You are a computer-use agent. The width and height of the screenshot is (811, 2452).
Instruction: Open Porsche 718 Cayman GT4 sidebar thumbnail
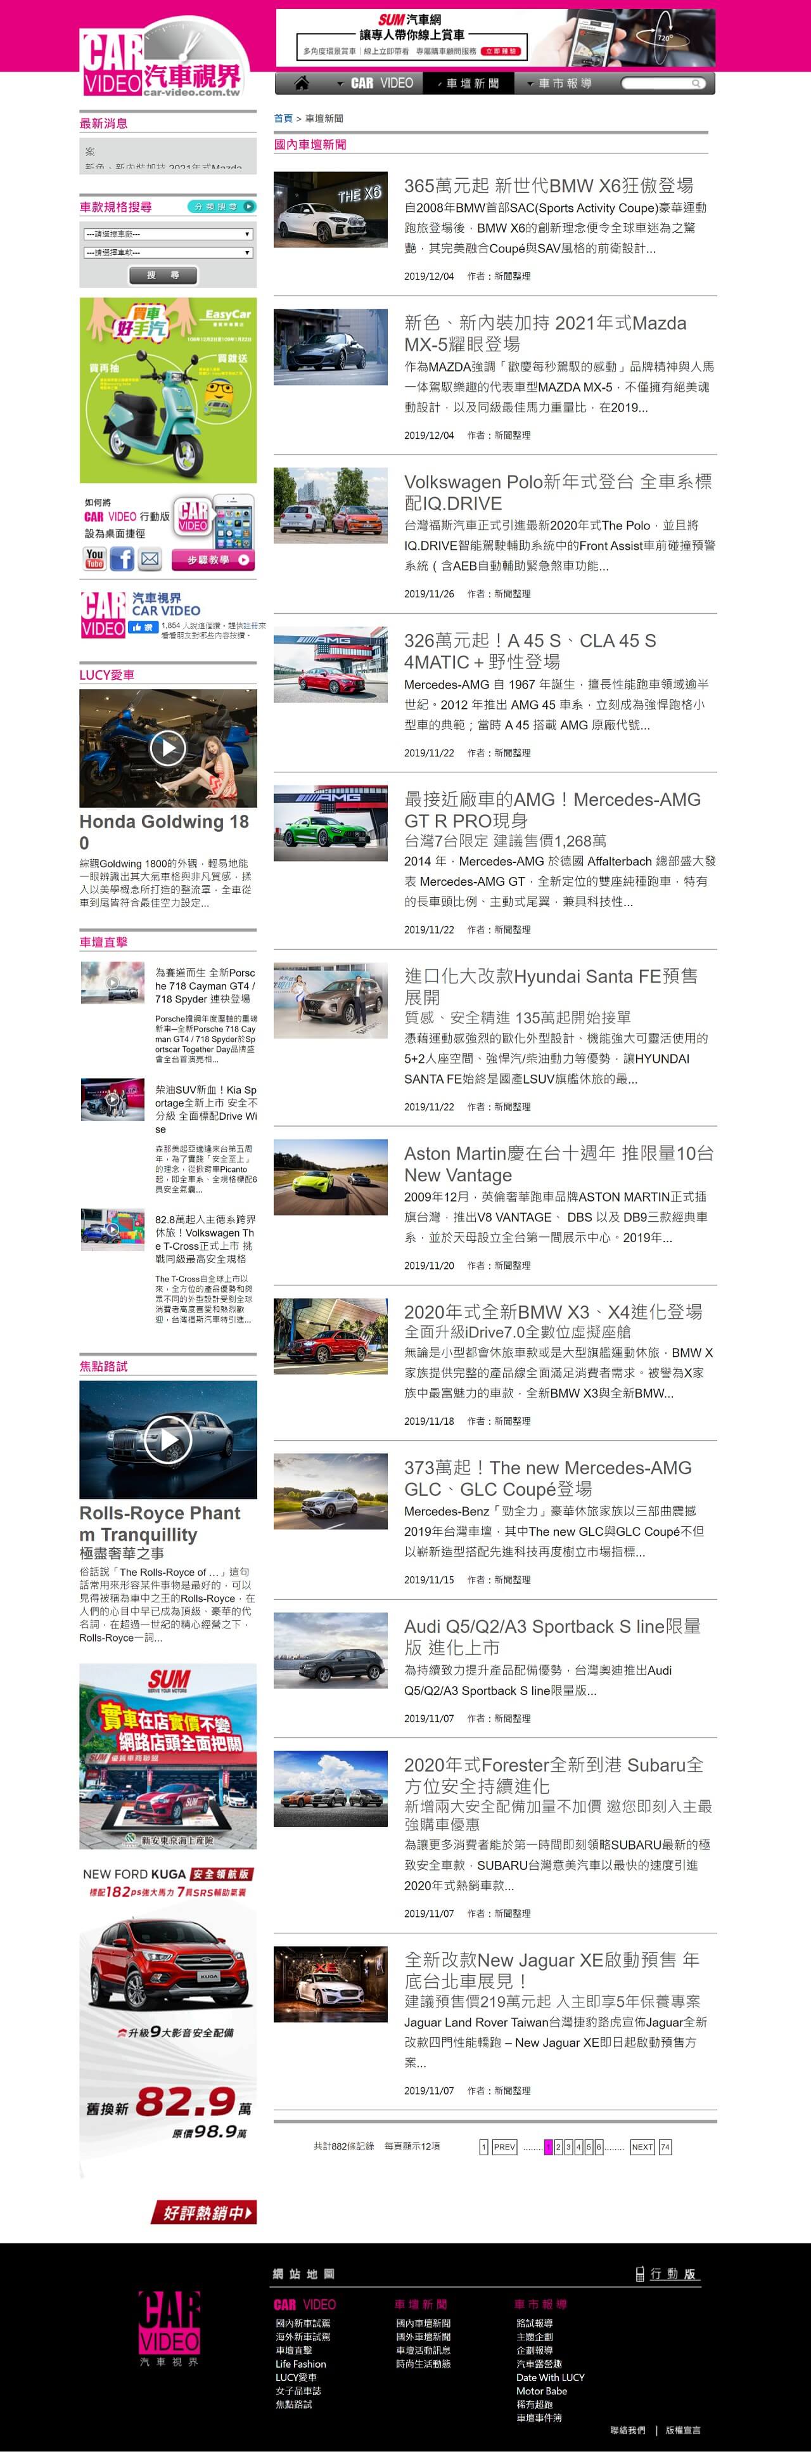(112, 982)
